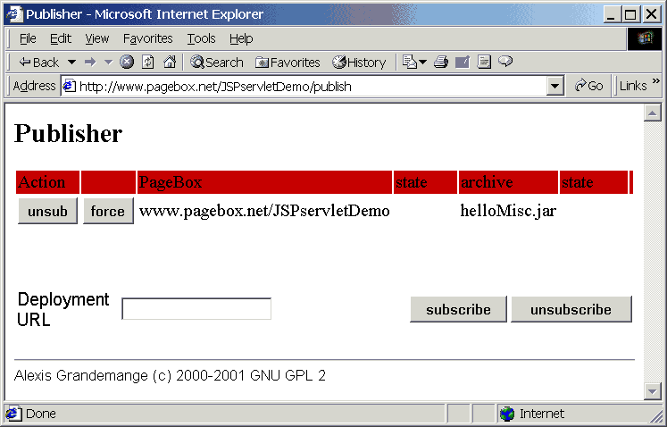Open the Mail icon dropdown arrow

(x=423, y=63)
